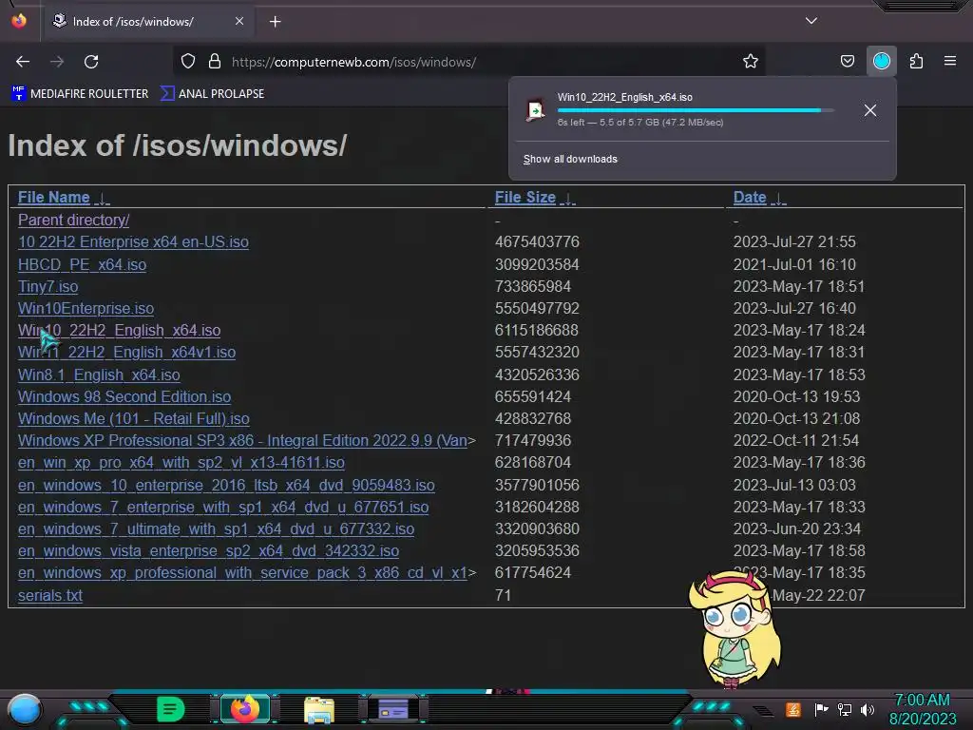Open the network tray icon

844,709
